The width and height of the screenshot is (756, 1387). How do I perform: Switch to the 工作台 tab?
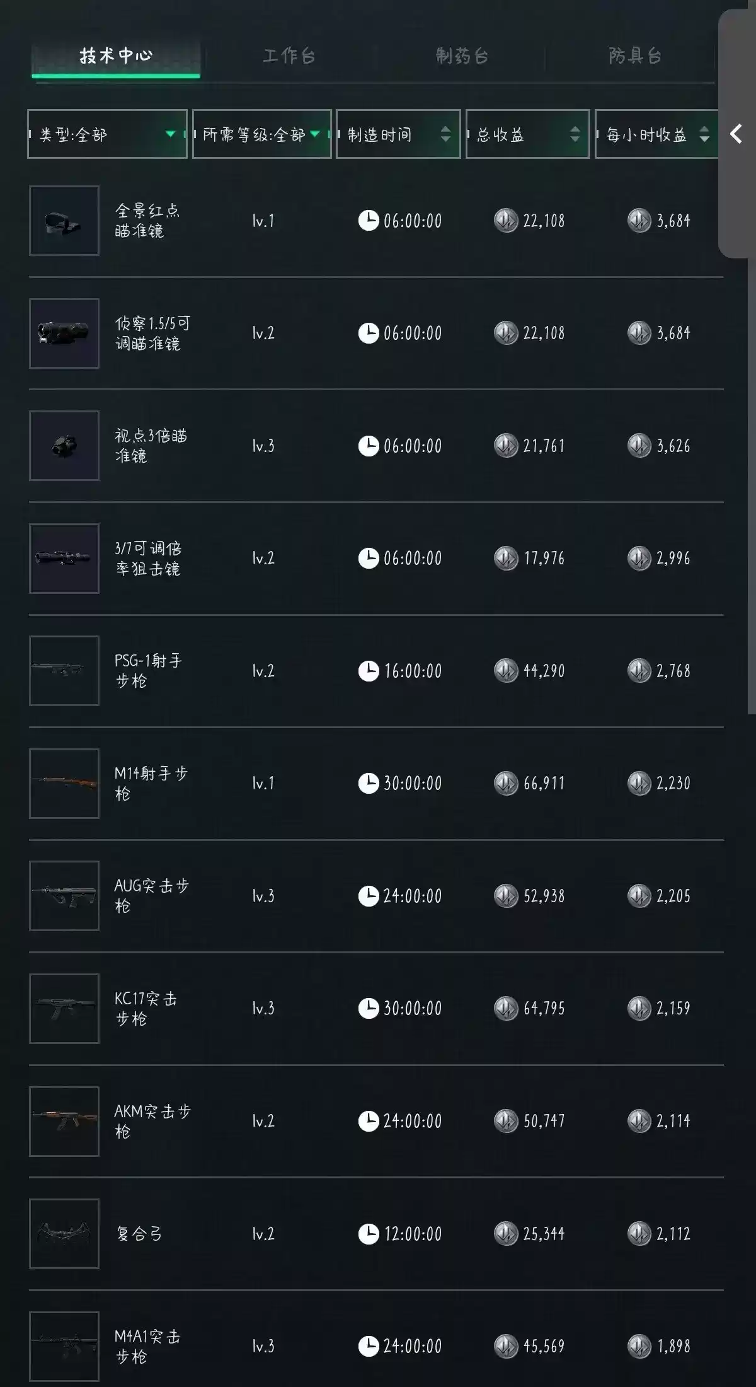coord(289,56)
